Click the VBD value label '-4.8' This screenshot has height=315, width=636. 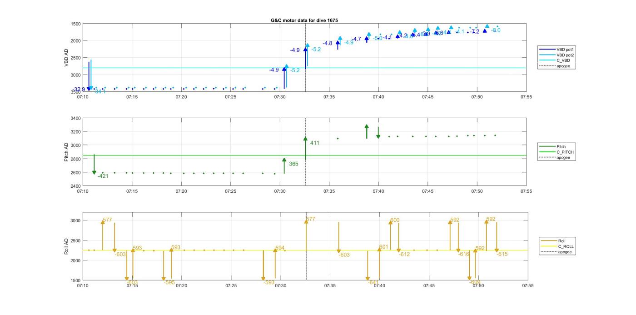328,43
